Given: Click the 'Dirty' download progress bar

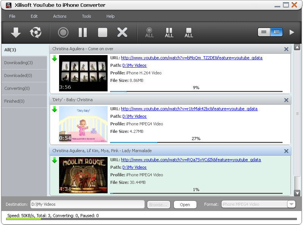Looking at the screenshot, I should [196, 142].
